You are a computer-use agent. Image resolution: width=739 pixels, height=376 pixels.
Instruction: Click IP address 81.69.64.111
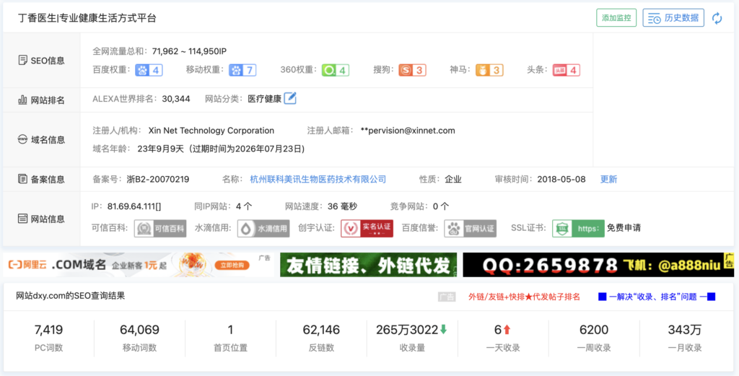pyautogui.click(x=134, y=206)
